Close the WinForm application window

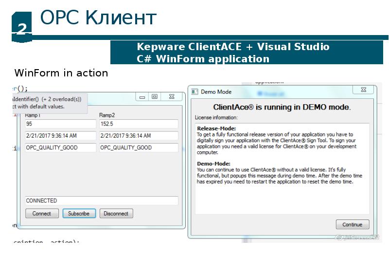171,97
